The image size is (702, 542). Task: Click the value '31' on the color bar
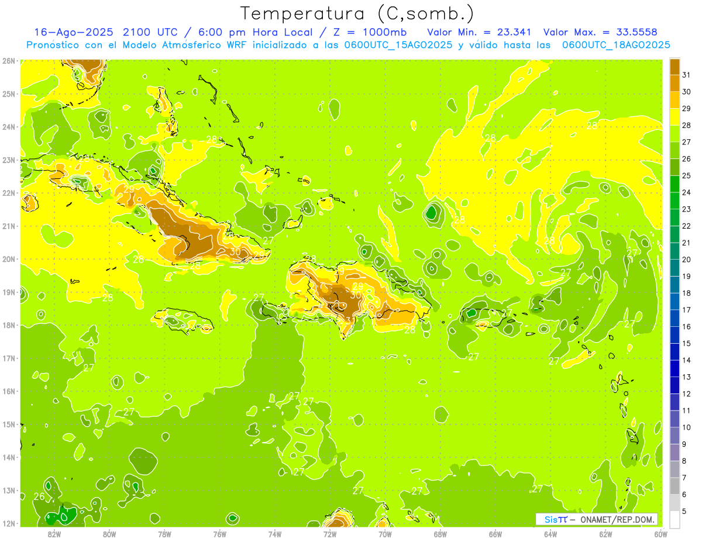686,74
